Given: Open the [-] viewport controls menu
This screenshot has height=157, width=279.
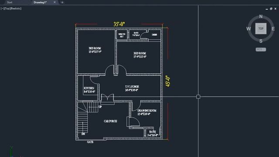Looking at the screenshot, I should (x=2, y=9).
